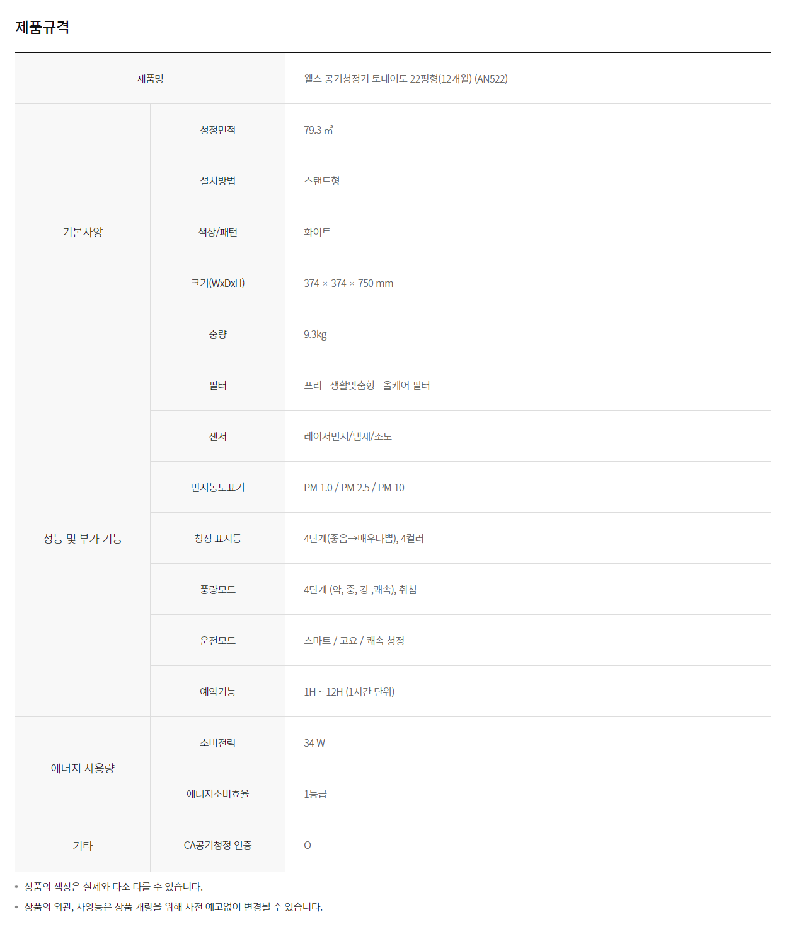This screenshot has height=929, width=794.
Task: Click the 청정면적 value 79.3 m²
Action: click(x=318, y=130)
